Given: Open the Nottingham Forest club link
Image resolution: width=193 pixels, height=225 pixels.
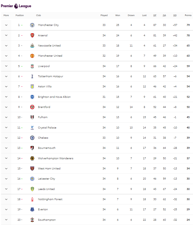Looking at the screenshot, I should [50, 199].
